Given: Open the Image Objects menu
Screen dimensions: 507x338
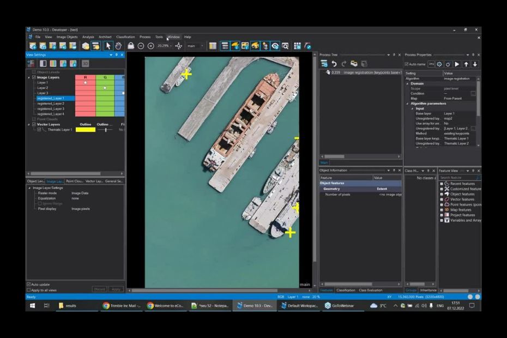Looking at the screenshot, I should click(x=67, y=37).
